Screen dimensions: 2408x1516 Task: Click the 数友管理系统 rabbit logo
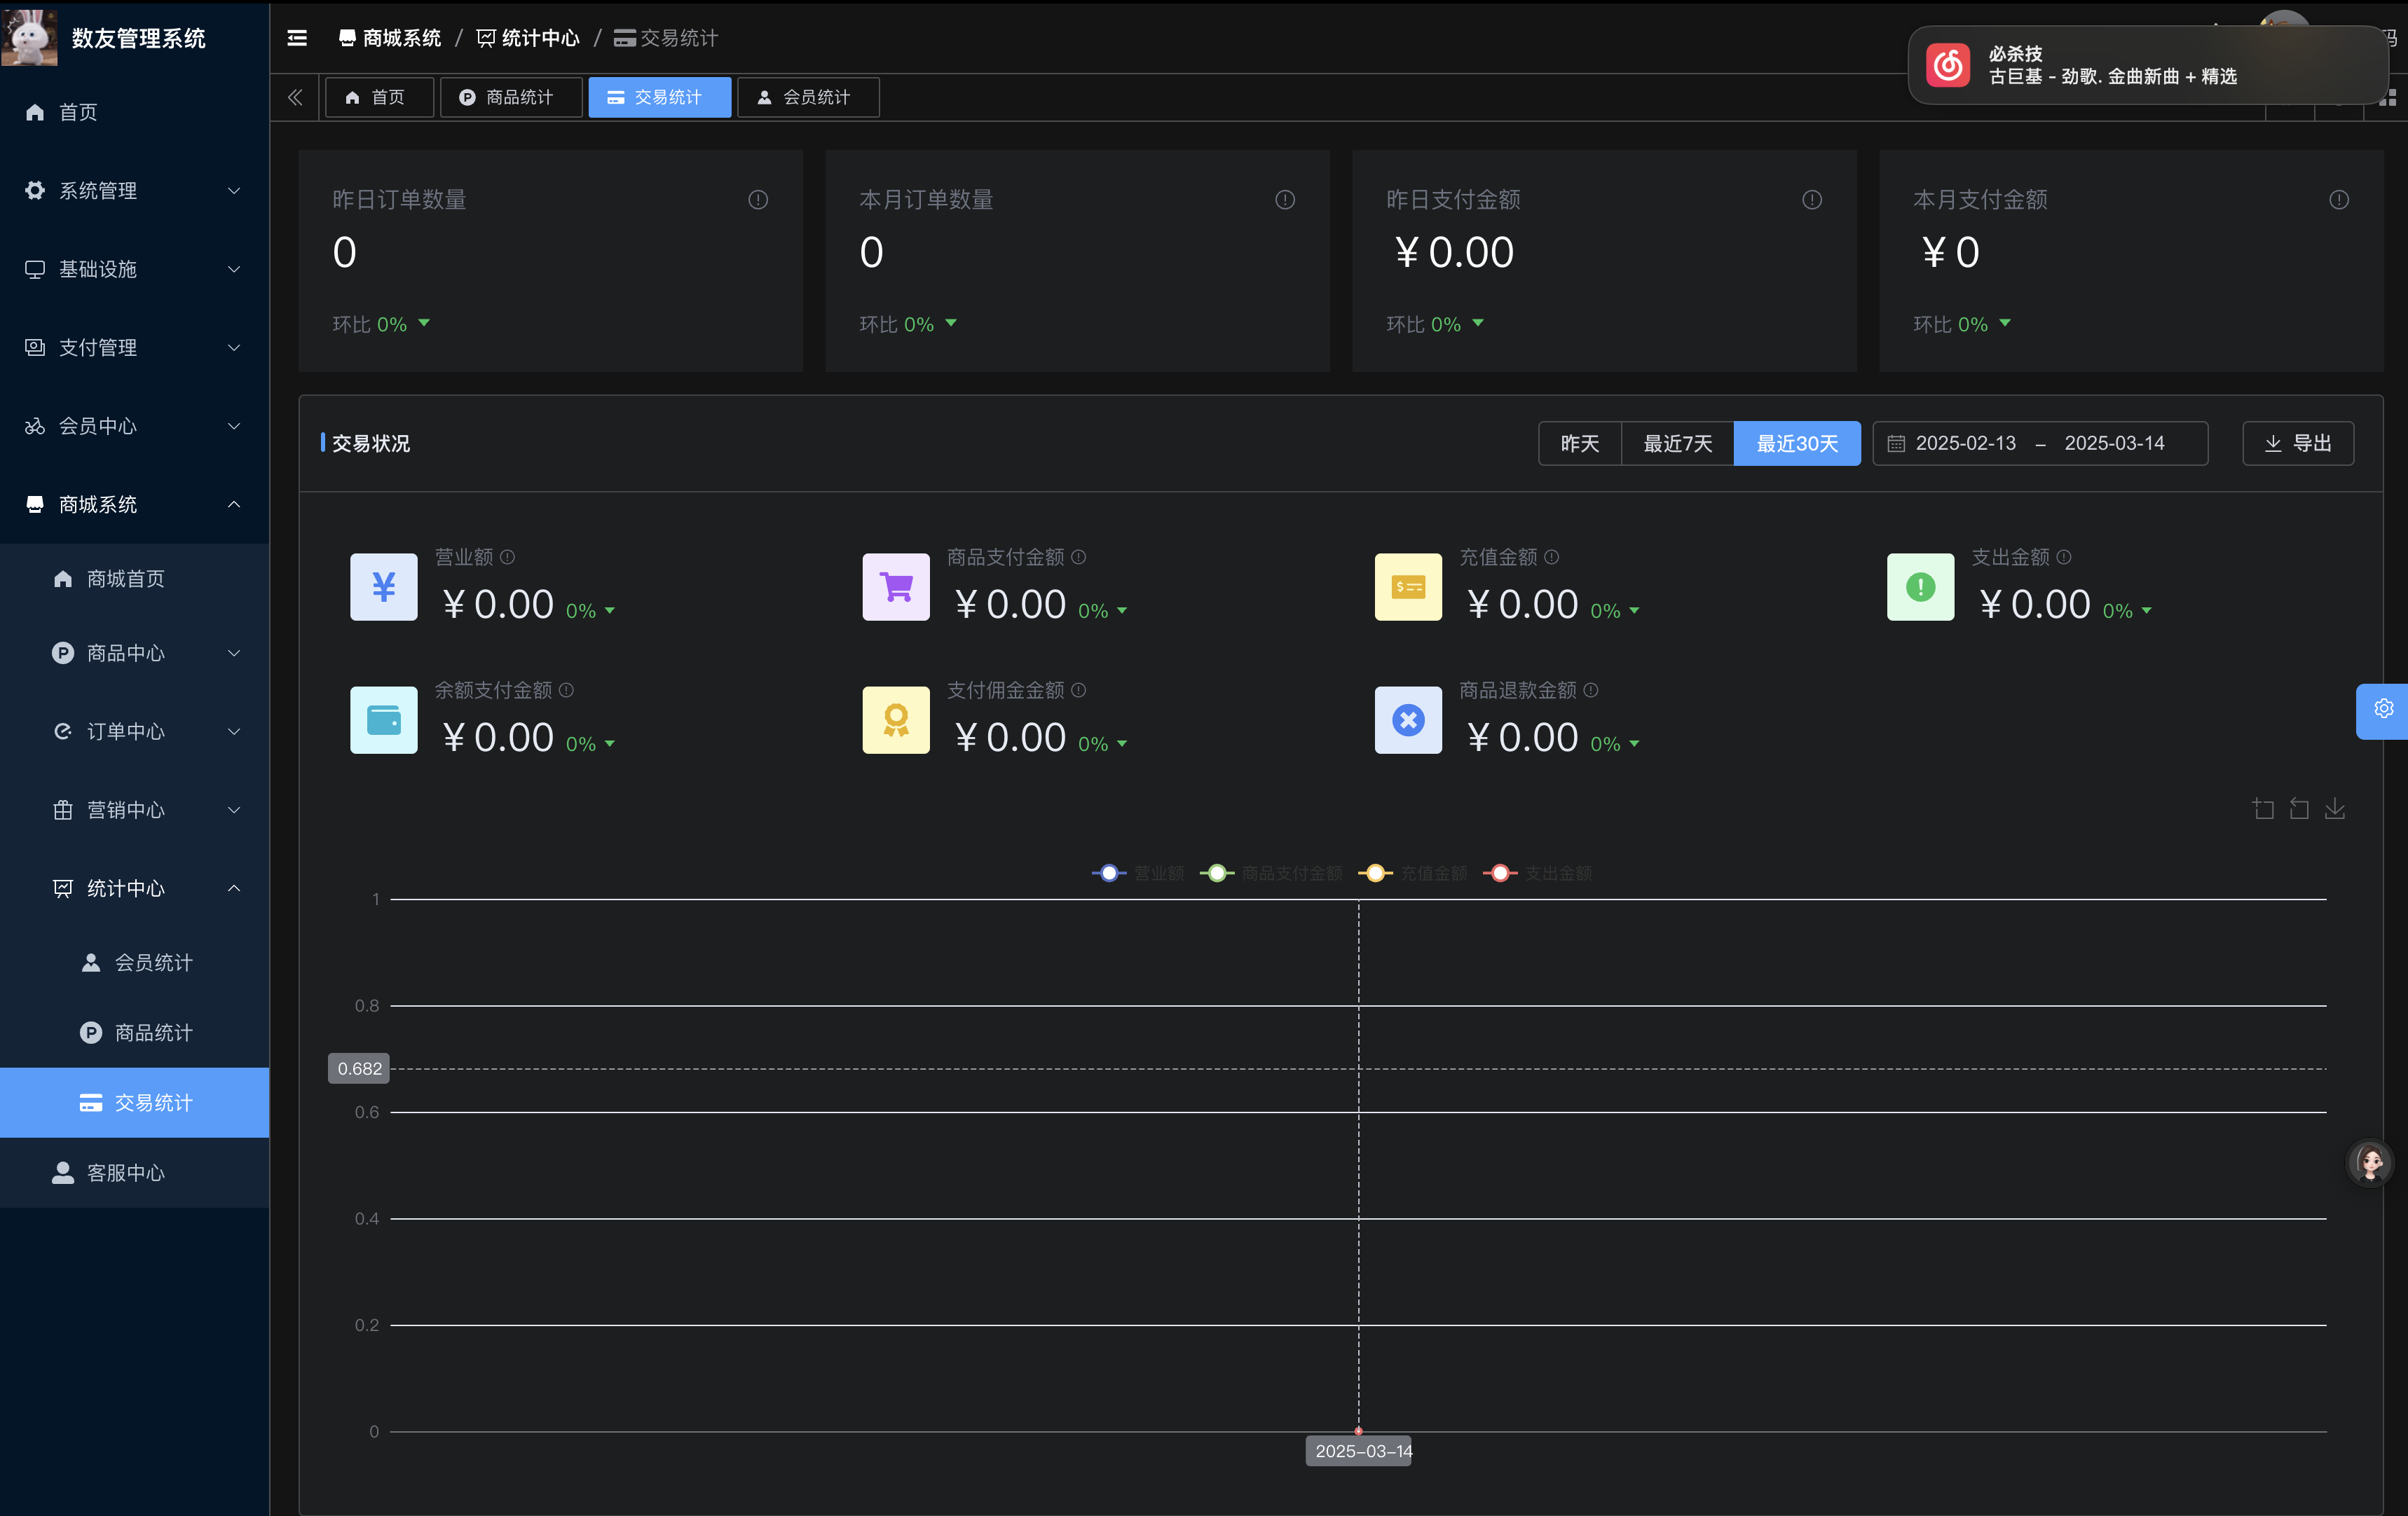point(30,37)
